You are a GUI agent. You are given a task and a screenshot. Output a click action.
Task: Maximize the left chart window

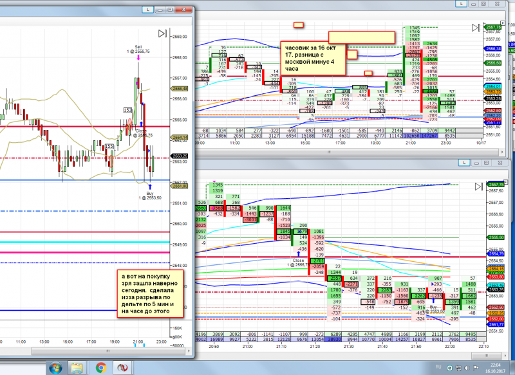coord(170,10)
